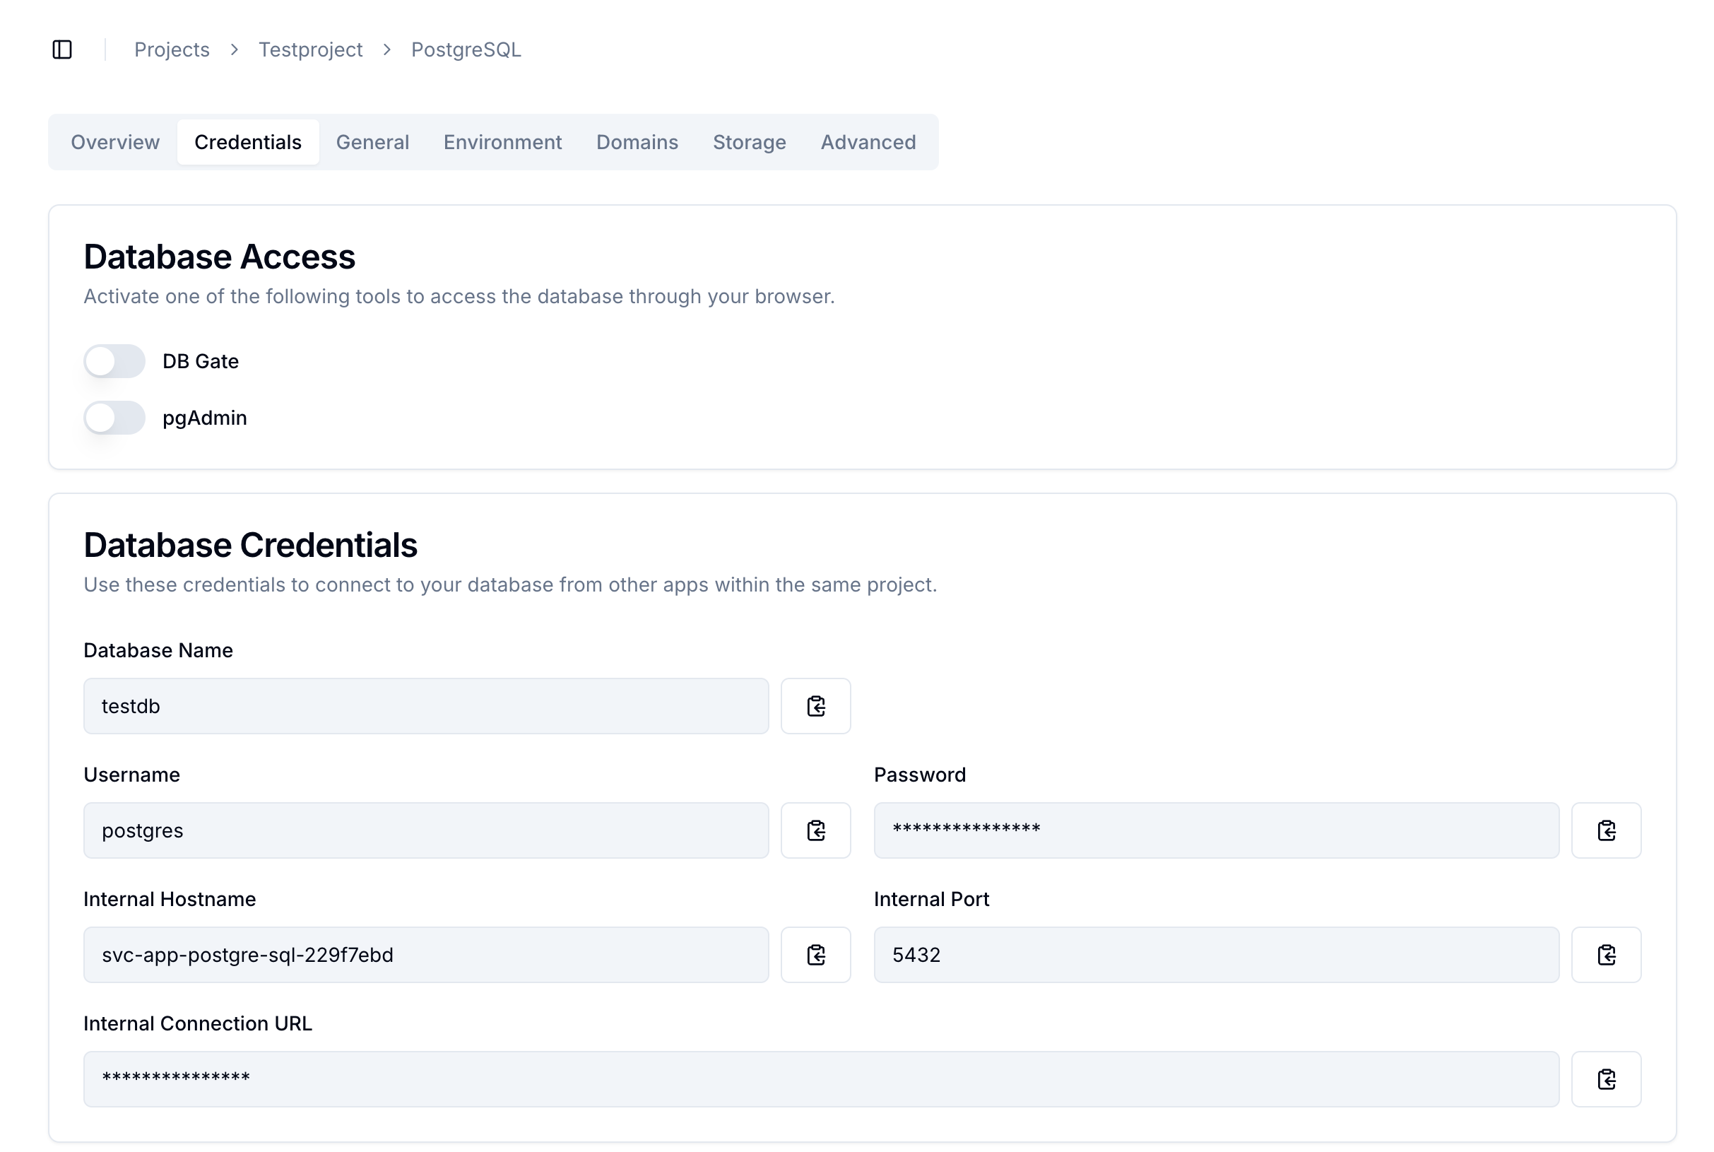Screen dimensions: 1714x1152
Task: Copy the Internal Port value
Action: [x=1605, y=954]
